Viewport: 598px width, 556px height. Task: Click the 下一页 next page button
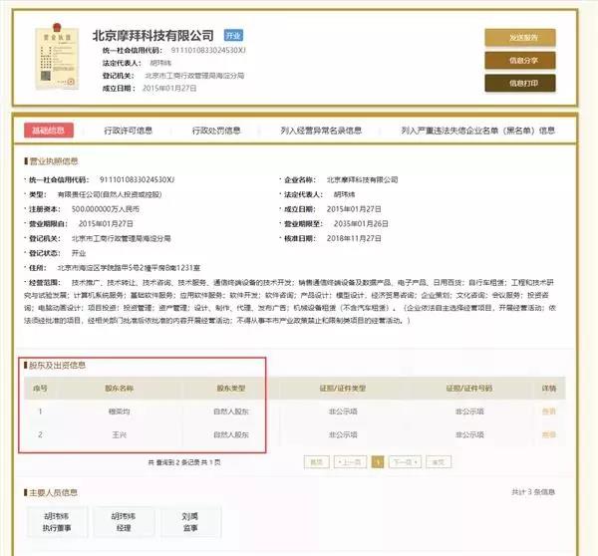tap(405, 462)
